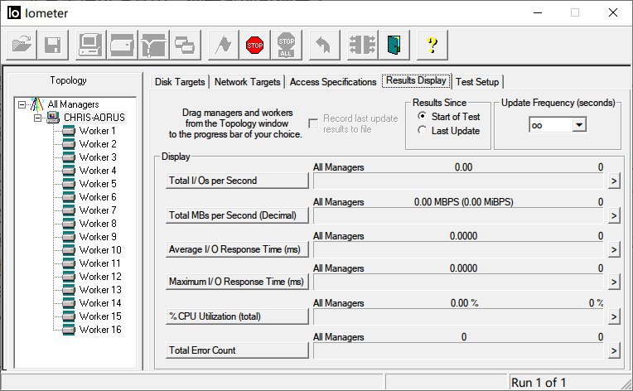
Task: Switch to Disk Targets tab
Action: [x=180, y=82]
